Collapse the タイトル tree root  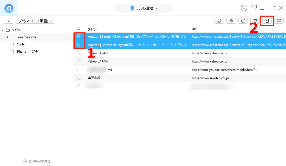click(x=3, y=30)
